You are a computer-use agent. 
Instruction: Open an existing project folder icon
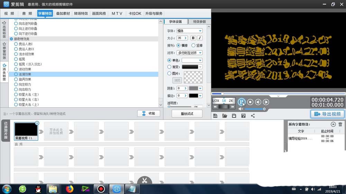(x=225, y=116)
